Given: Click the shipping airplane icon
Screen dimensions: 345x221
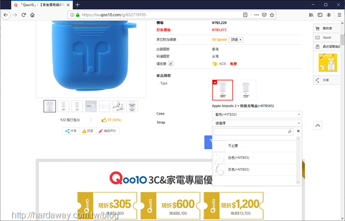Looking at the screenshot, I should point(170,64).
